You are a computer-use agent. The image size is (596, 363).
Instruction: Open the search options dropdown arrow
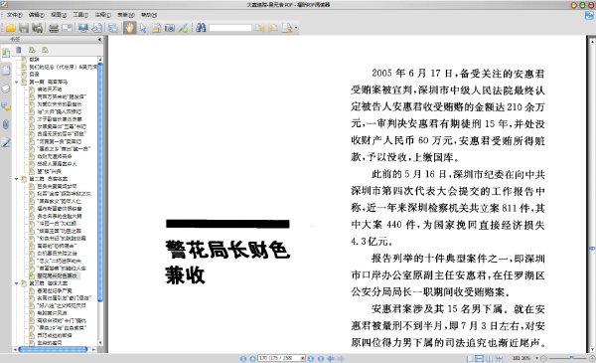pyautogui.click(x=296, y=28)
